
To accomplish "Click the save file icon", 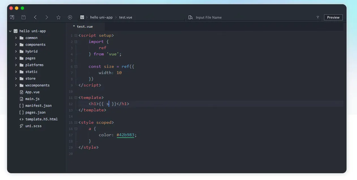I will point(24,17).
